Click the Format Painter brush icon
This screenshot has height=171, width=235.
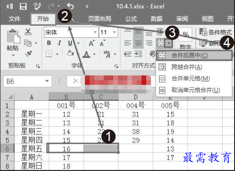pyautogui.click(x=28, y=54)
